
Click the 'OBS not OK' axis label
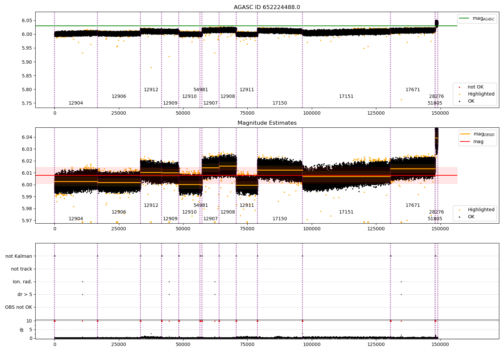[x=19, y=307]
